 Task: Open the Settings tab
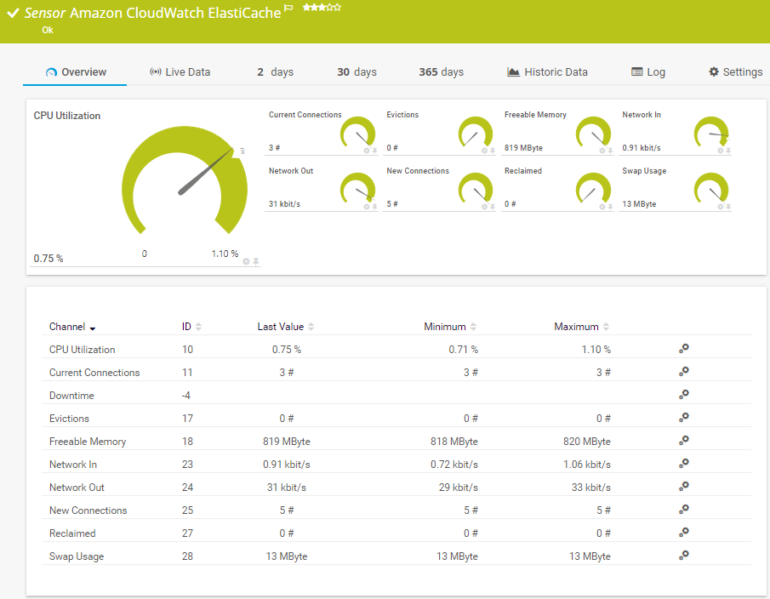[x=735, y=72]
